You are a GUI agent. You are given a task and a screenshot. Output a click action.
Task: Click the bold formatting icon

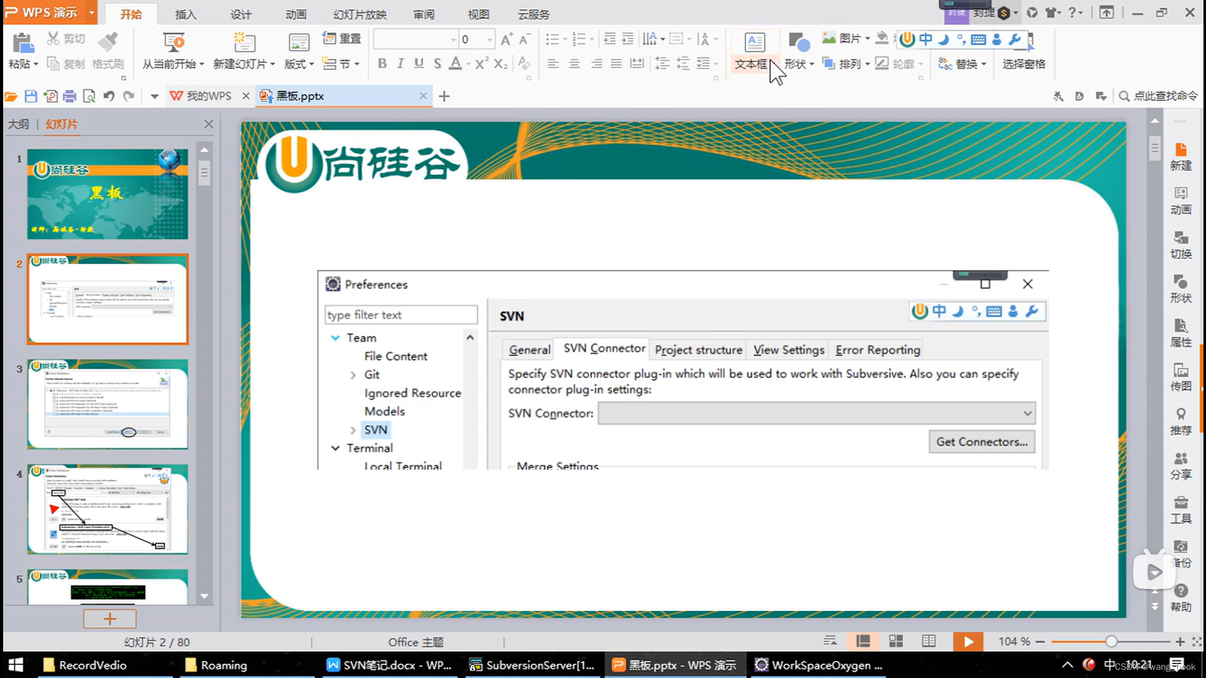pos(382,64)
